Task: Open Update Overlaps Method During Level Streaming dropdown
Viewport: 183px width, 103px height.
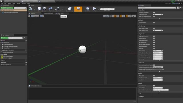Action: click(x=158, y=68)
